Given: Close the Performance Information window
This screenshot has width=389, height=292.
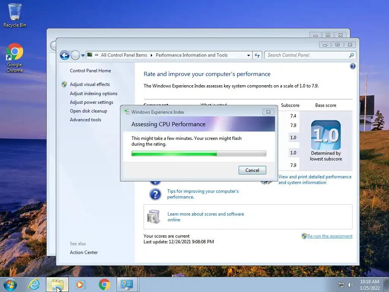Looking at the screenshot, I should [350, 45].
